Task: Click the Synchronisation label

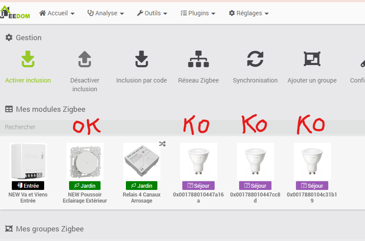Action: tap(255, 80)
